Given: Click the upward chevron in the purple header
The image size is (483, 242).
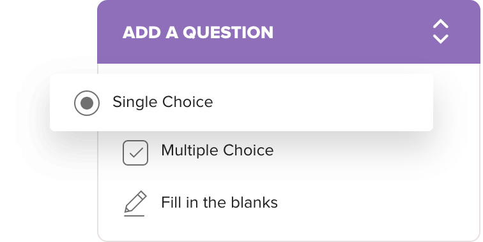Looking at the screenshot, I should coord(440,24).
